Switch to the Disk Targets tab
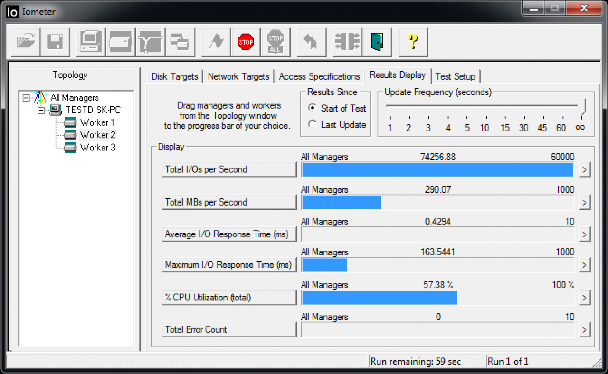608x374 pixels. coord(175,76)
